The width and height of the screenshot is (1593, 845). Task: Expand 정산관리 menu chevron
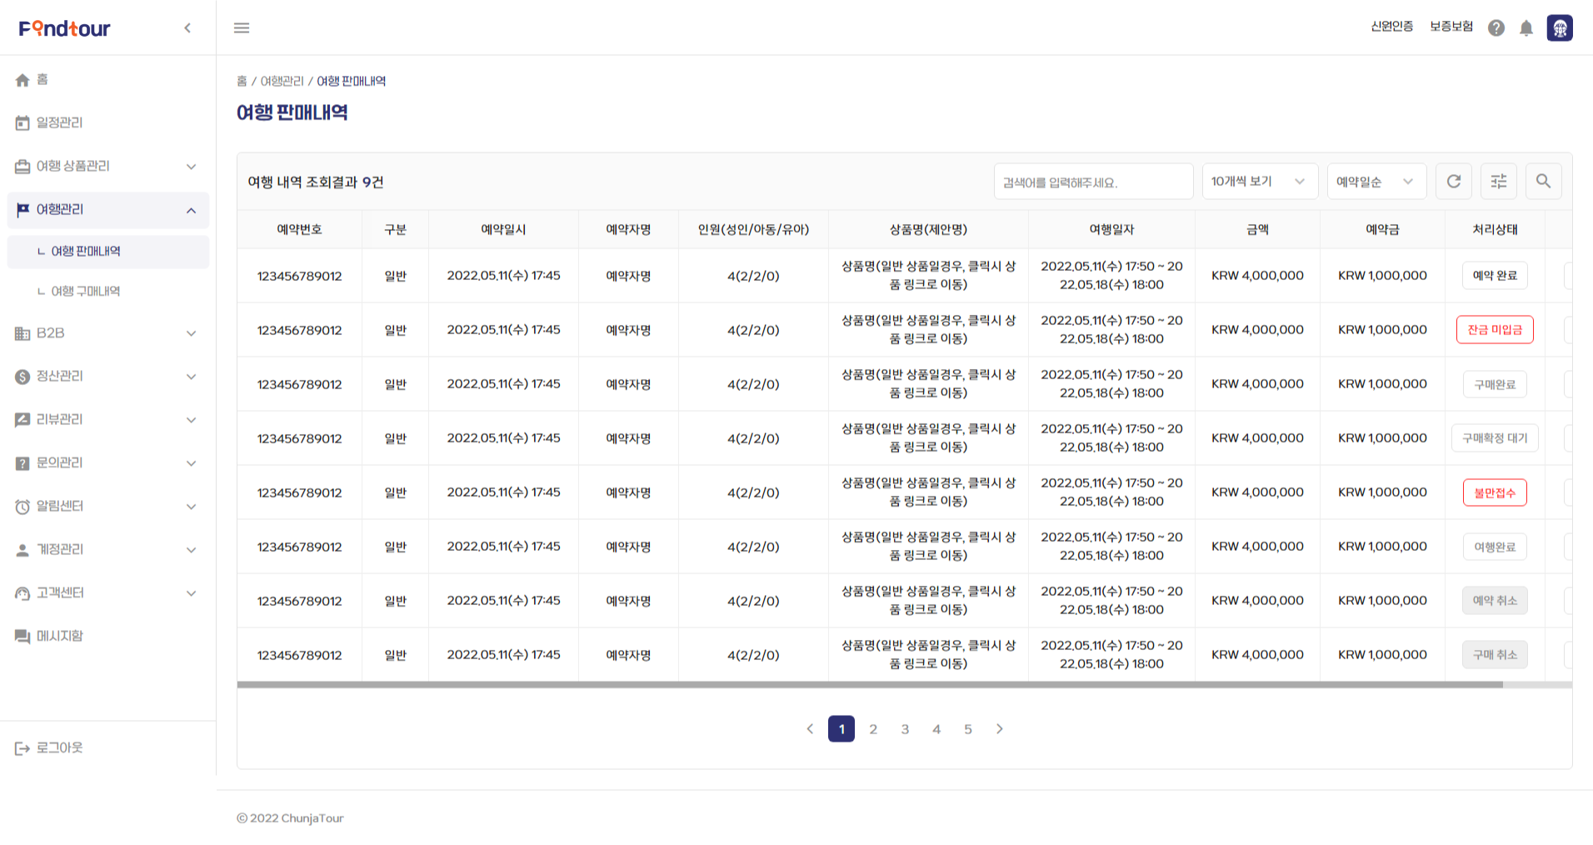tap(191, 377)
